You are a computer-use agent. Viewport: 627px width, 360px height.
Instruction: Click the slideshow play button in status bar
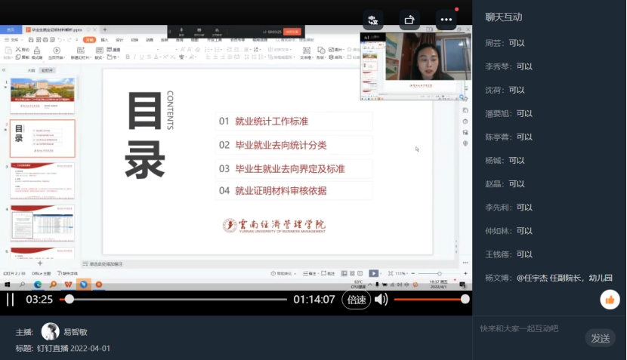(x=373, y=273)
